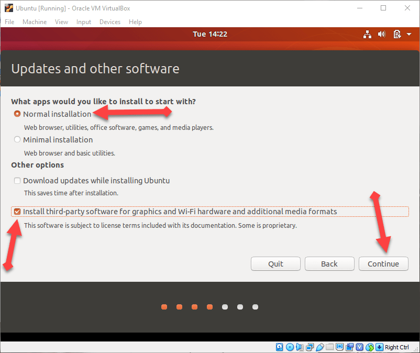Screen dimensions: 420x353
Task: Click the optical drive status icon
Action: (289, 347)
